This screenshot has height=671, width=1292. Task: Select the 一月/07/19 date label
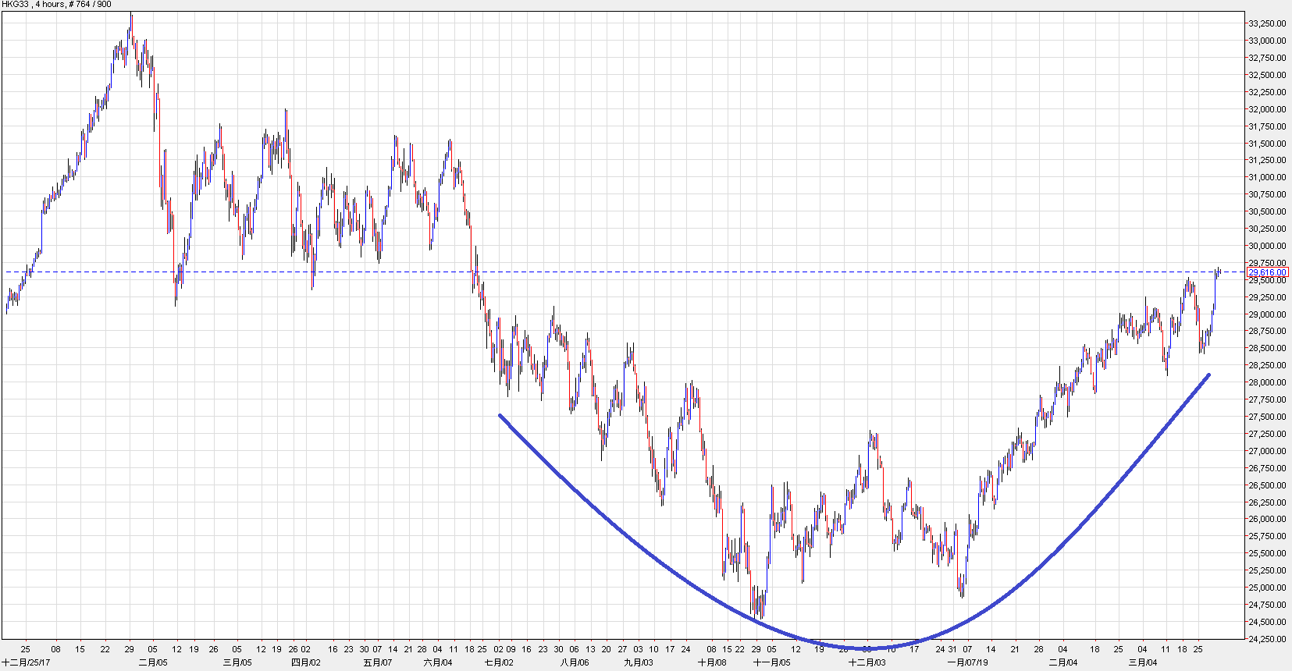[967, 662]
